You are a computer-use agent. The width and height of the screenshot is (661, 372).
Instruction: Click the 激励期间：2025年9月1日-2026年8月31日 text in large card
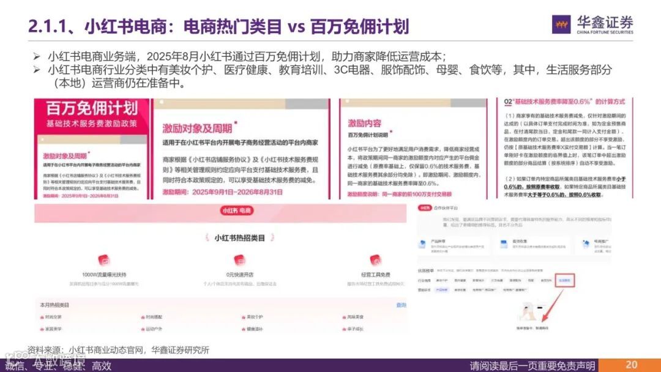tap(222, 192)
